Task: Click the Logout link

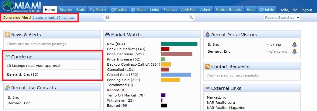Action: 306,10
